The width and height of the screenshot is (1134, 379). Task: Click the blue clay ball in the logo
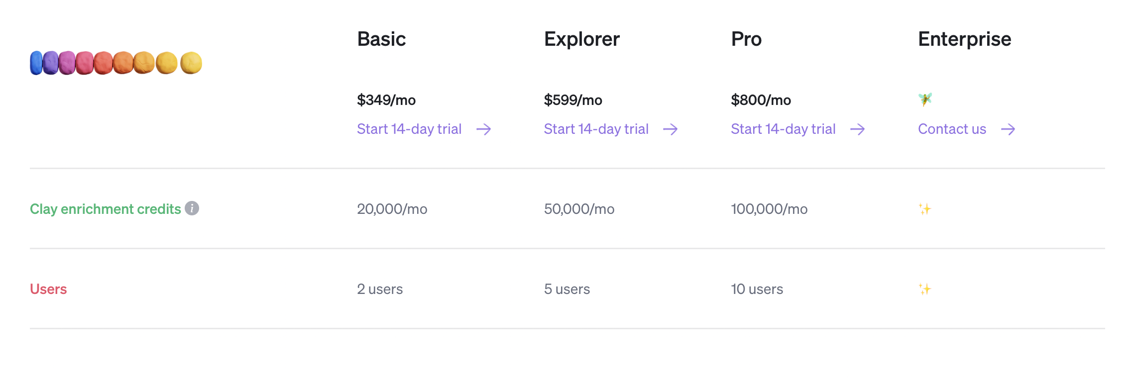coord(36,63)
